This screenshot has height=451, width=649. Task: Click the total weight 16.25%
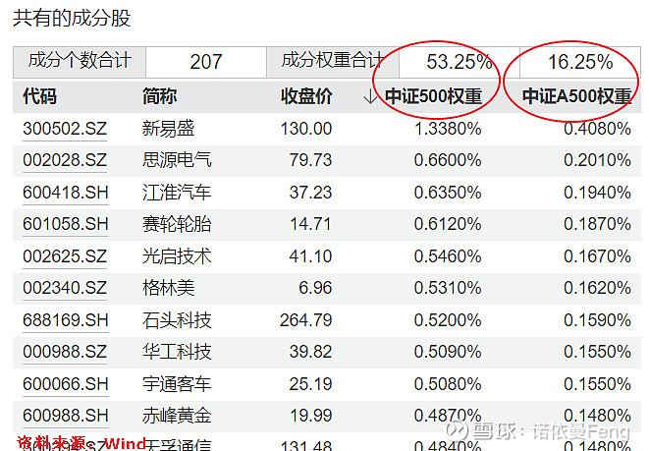tap(580, 62)
